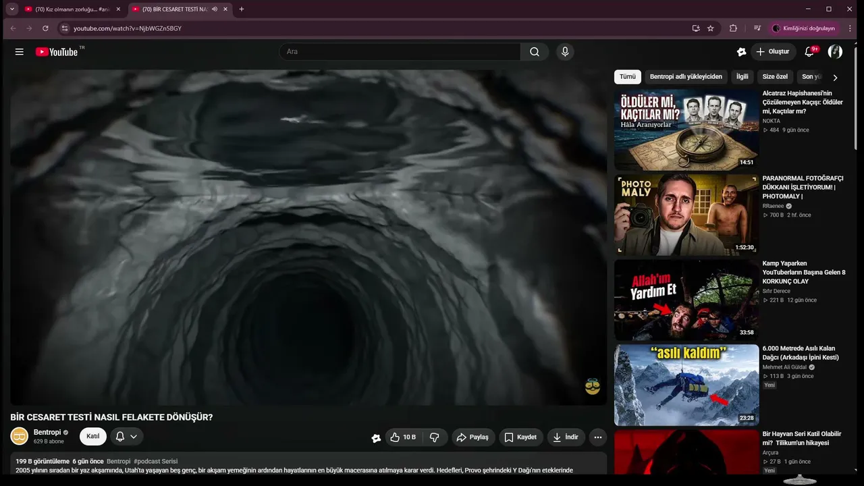Share the video via Paylaş
Screen dimensions: 864x486
(473, 437)
